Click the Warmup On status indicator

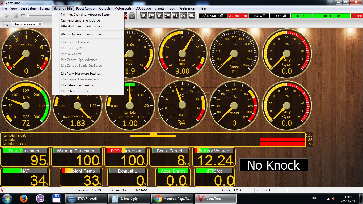point(238,16)
